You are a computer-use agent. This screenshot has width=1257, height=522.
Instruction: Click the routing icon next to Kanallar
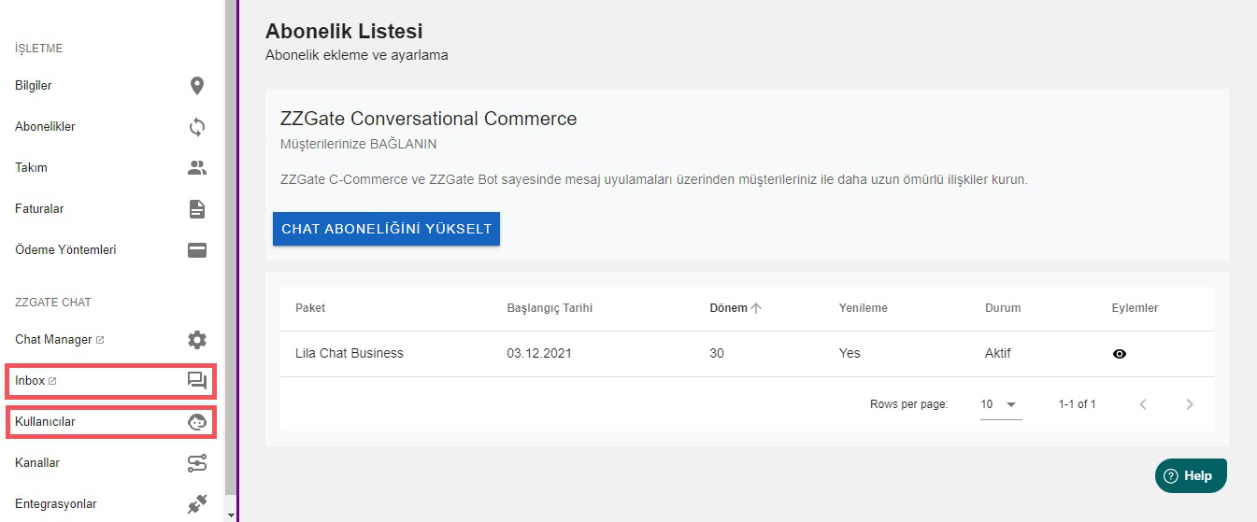tap(196, 463)
